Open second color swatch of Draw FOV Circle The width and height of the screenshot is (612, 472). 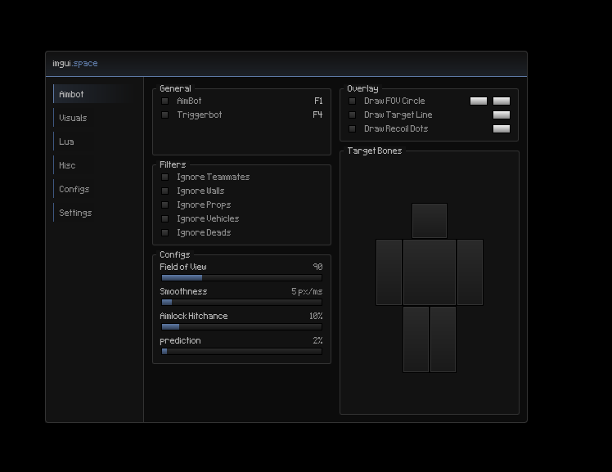tap(502, 101)
